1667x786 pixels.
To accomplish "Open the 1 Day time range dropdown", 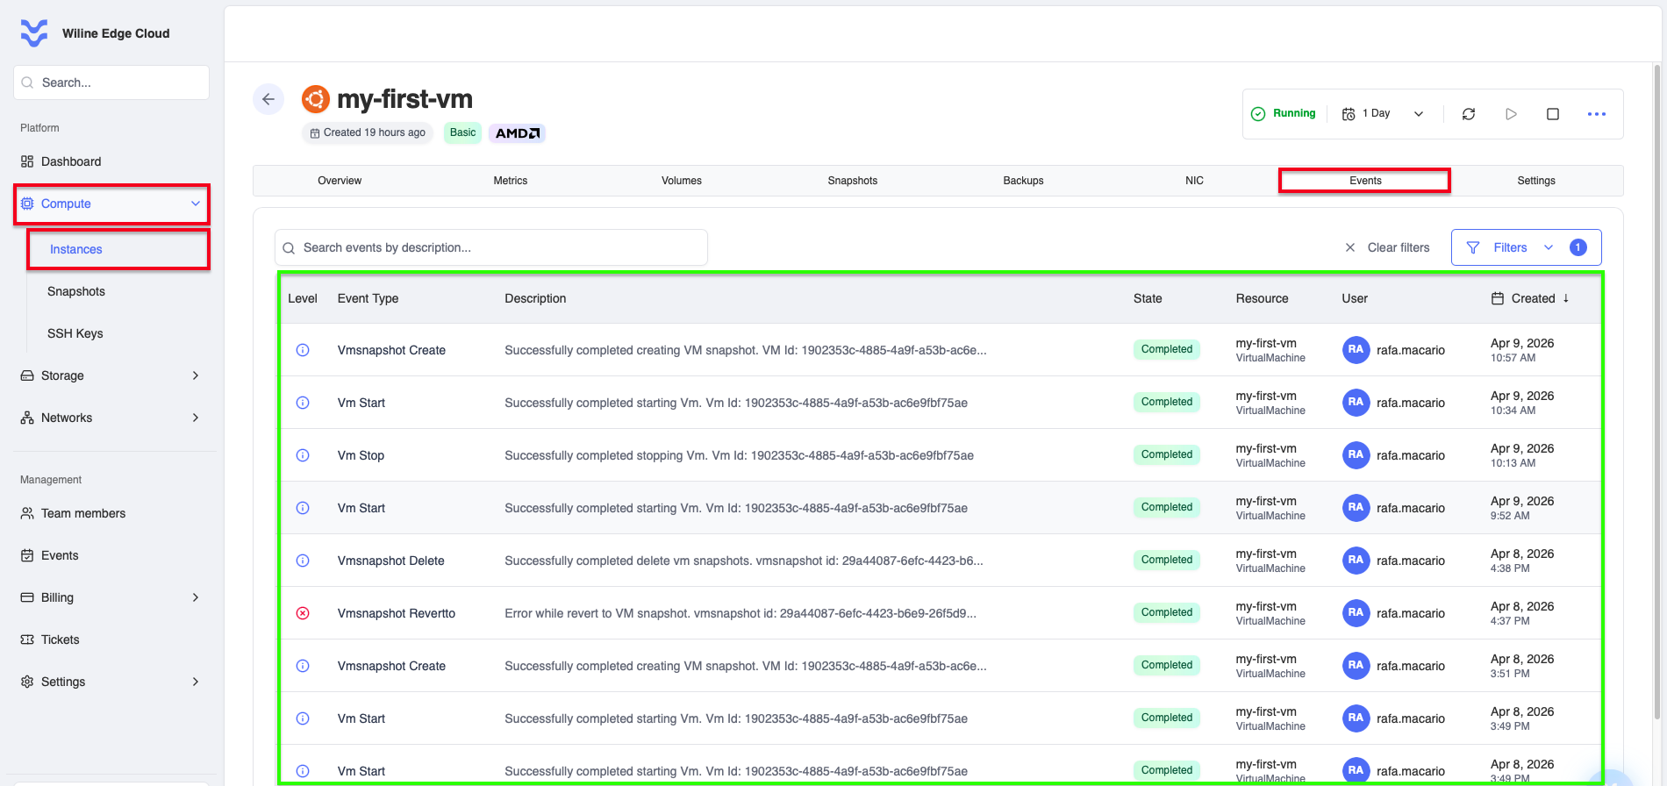I will tap(1383, 114).
